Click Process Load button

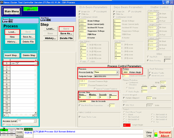(x=12, y=32)
